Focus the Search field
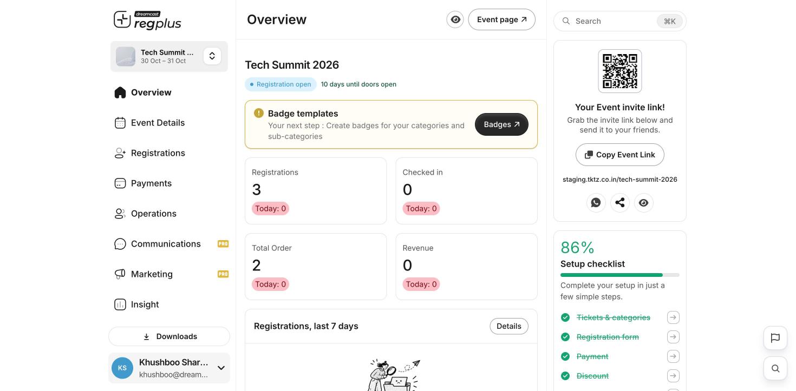The image size is (796, 391). tap(620, 21)
